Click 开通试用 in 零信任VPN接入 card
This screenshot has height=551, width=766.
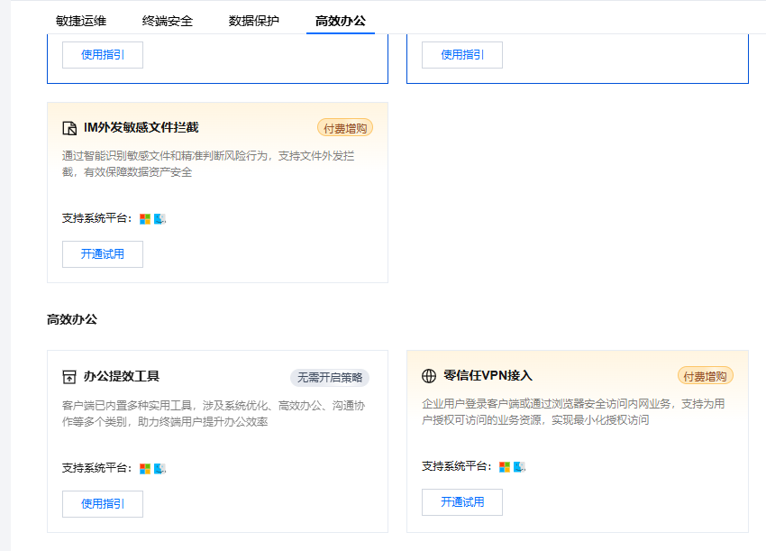tap(462, 502)
